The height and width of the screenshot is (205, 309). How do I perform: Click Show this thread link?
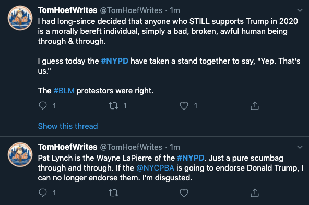tap(68, 126)
